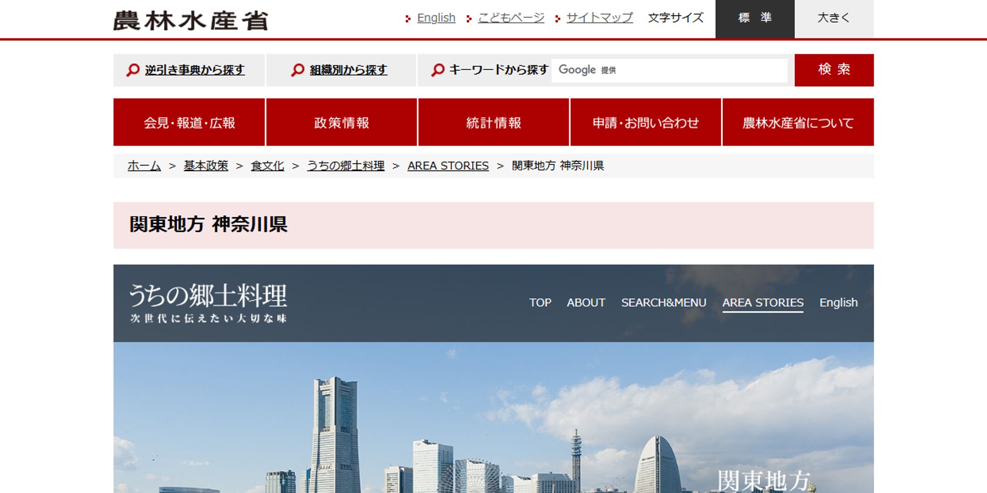Screen dimensions: 987x493
Task: Click the red arrow icon before サイトマップ
Action: [557, 18]
